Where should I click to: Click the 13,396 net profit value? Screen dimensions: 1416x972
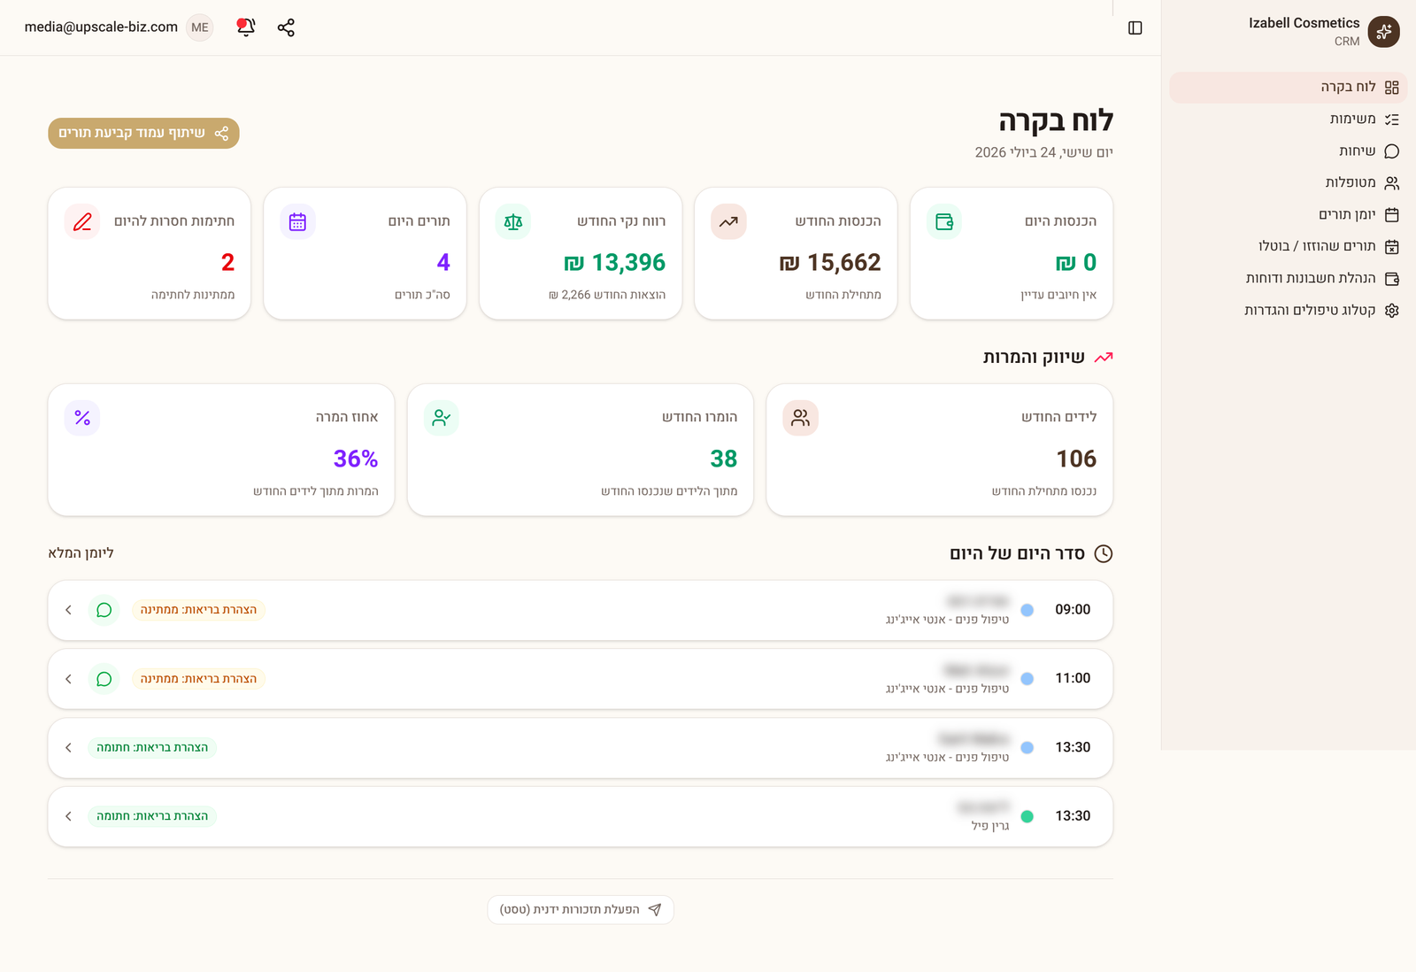click(615, 263)
